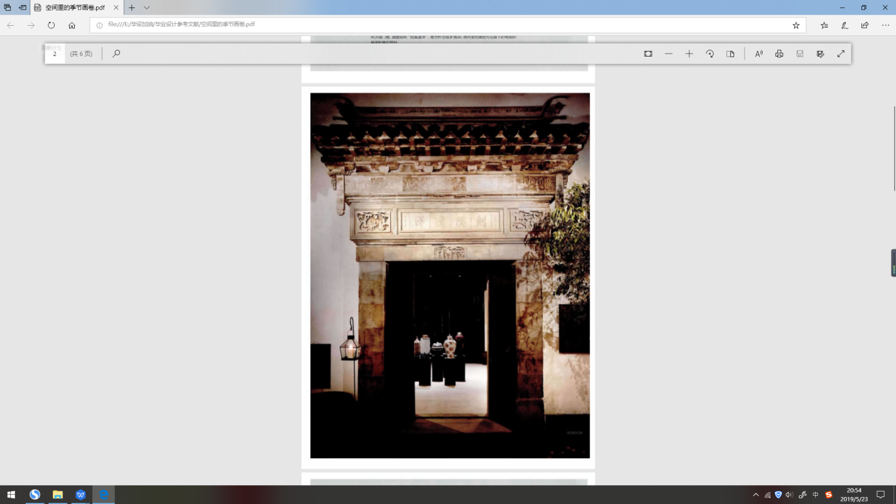This screenshot has height=504, width=896.
Task: Open the network status tray icon
Action: (767, 495)
